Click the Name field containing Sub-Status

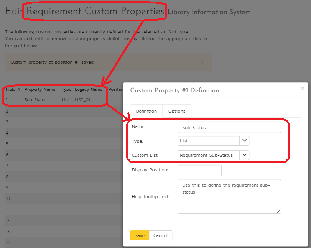pyautogui.click(x=229, y=127)
